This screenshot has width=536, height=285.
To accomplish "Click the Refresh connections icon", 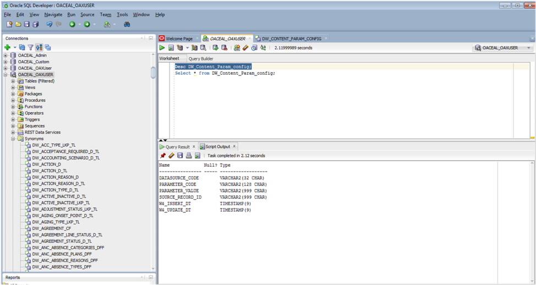I will 22,47.
